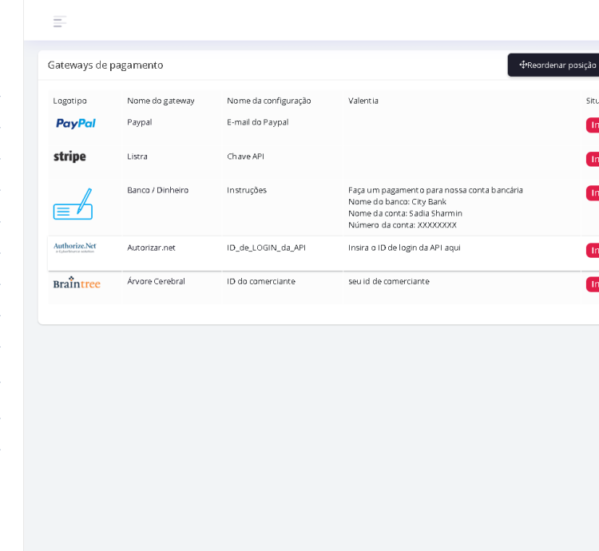
Task: Click the Logotipo column header
Action: tap(70, 101)
